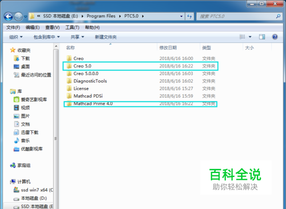The width and height of the screenshot is (286, 209).
Task: Open the 包含到库中 dropdown
Action: (46, 37)
